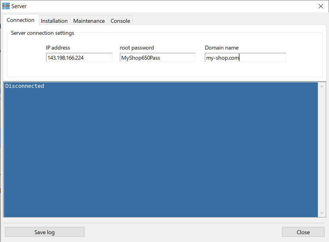Click the log scrollbar down arrow
The height and width of the screenshot is (242, 329).
[322, 213]
